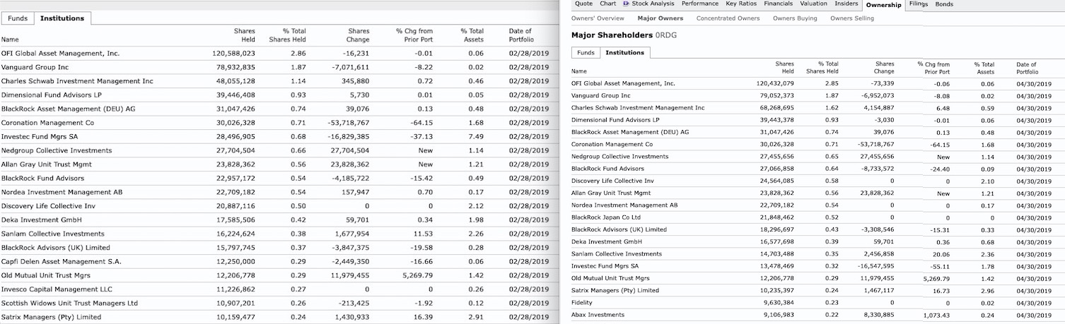Select Capfi Delen Asset Management S.A.
The image size is (1065, 324).
(x=61, y=261)
